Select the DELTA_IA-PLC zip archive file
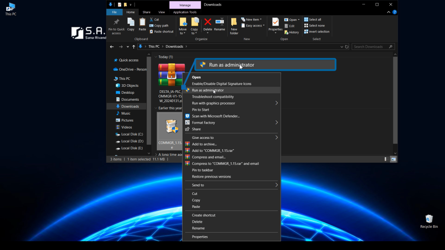445x250 pixels. pos(170,83)
